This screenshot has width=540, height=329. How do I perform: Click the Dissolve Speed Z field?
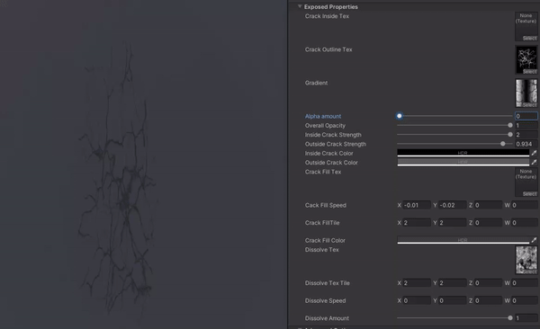point(489,300)
